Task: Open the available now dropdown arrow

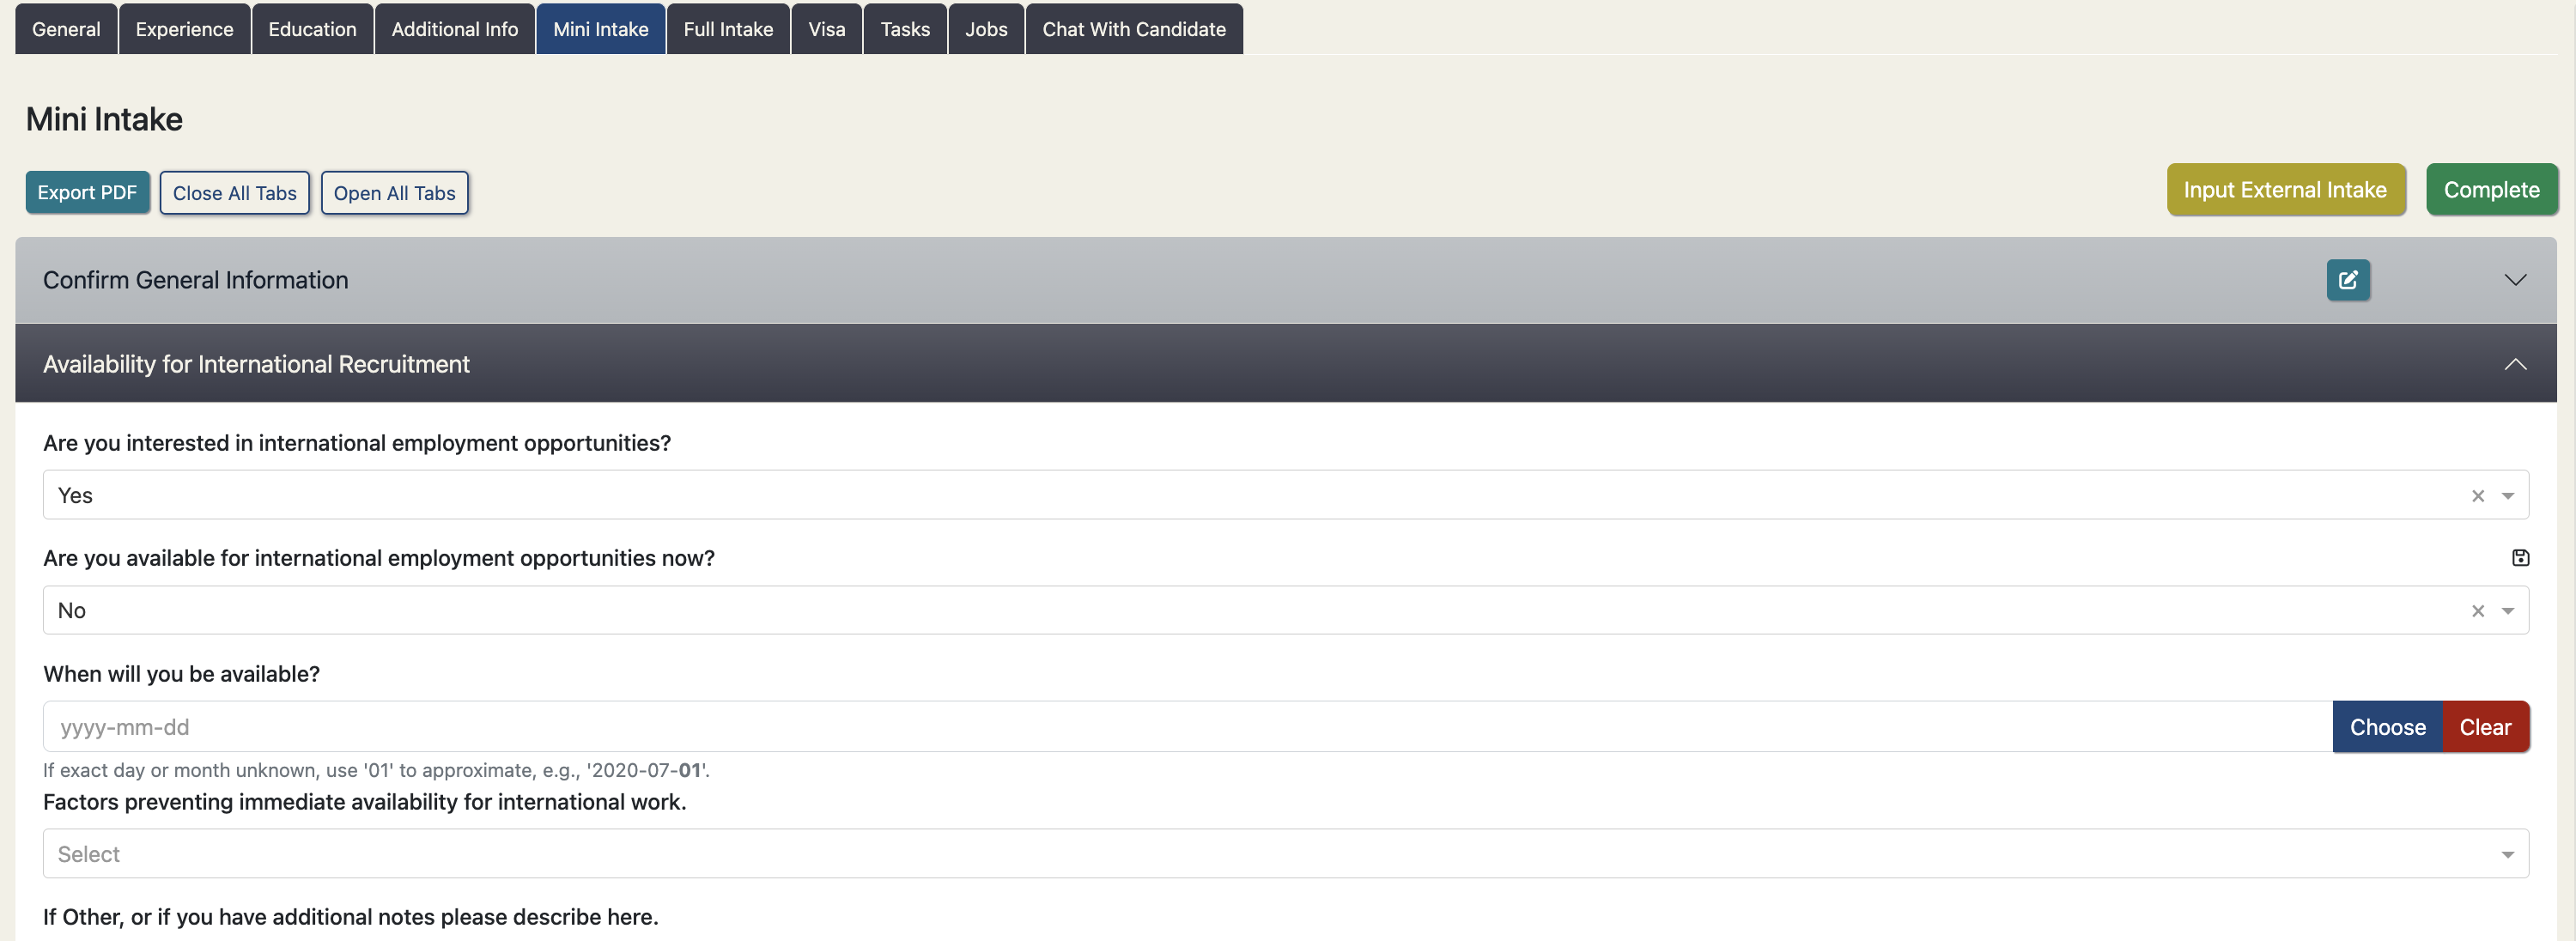Action: tap(2507, 611)
